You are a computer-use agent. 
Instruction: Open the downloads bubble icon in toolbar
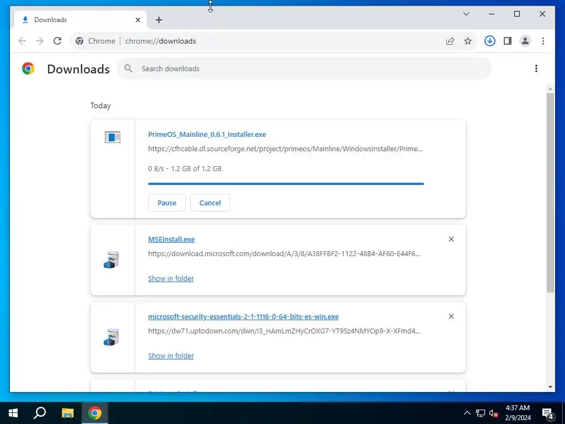(490, 41)
